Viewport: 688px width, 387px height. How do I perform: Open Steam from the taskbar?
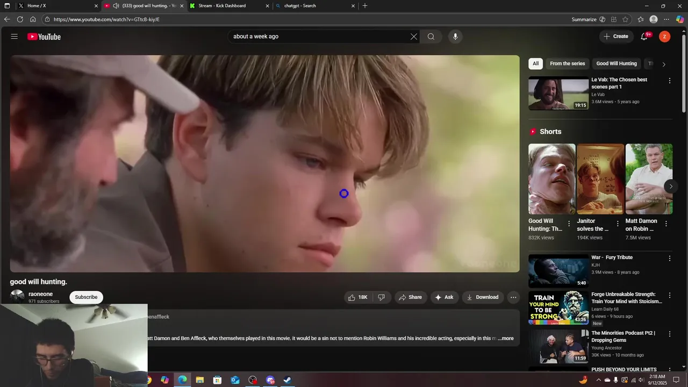pyautogui.click(x=288, y=380)
